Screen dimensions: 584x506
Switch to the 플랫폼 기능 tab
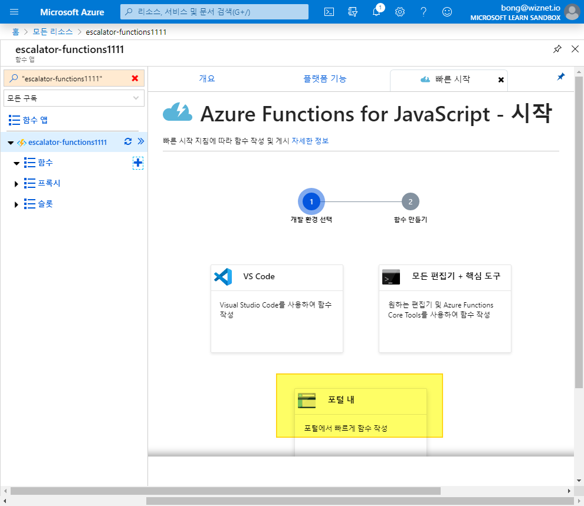pos(325,78)
